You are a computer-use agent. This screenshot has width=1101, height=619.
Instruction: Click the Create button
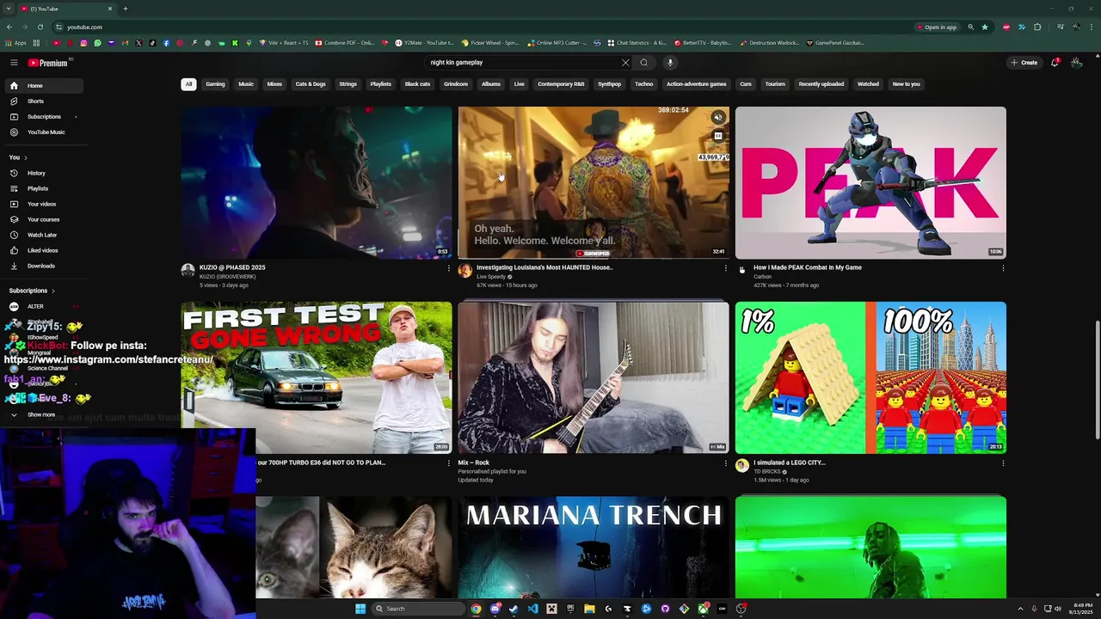coord(1024,63)
